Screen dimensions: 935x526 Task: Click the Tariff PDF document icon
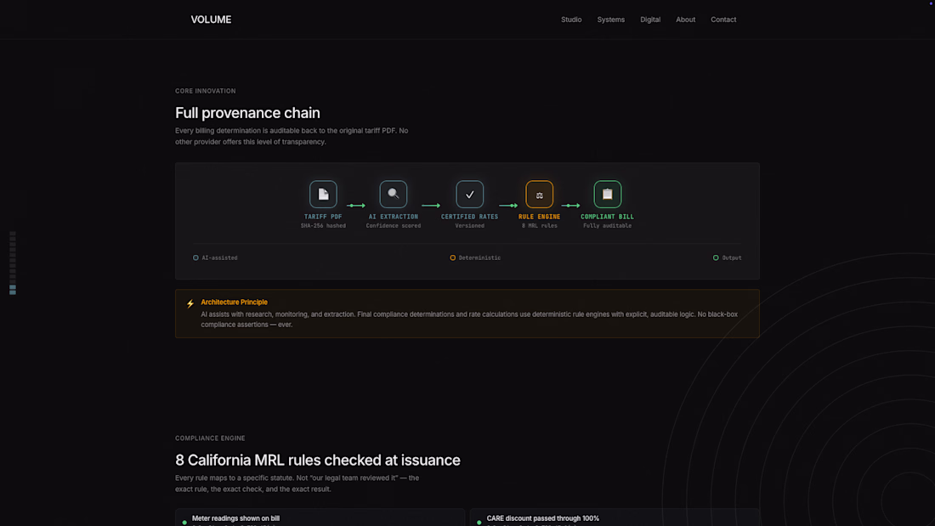point(323,195)
